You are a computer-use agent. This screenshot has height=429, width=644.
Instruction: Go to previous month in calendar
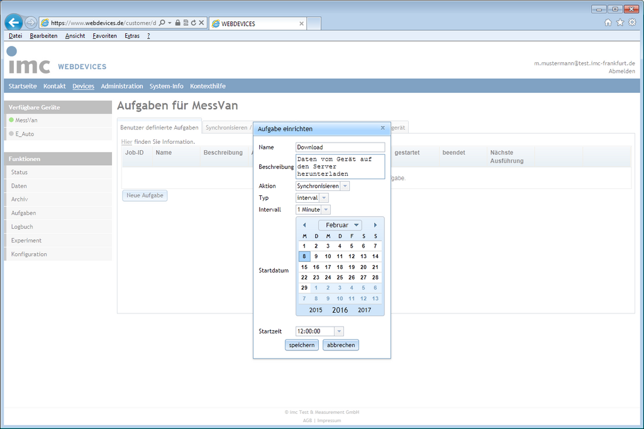pos(304,225)
